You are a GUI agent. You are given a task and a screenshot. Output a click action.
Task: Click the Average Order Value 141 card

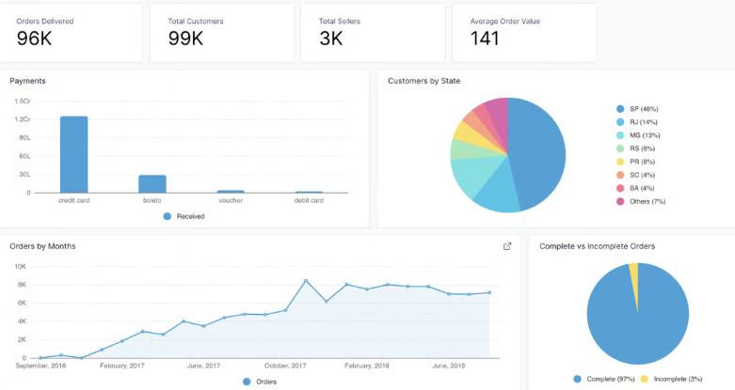[524, 33]
